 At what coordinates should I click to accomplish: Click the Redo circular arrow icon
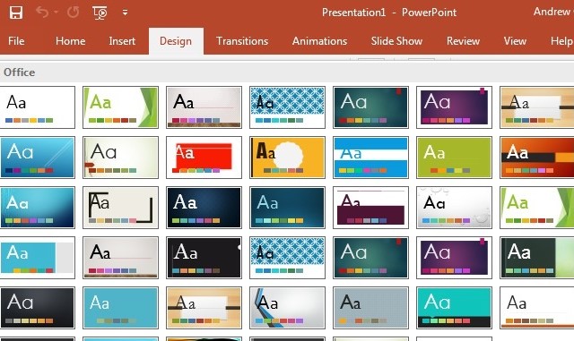click(74, 12)
